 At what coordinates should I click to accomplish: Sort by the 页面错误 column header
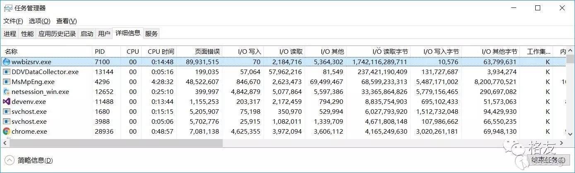199,51
